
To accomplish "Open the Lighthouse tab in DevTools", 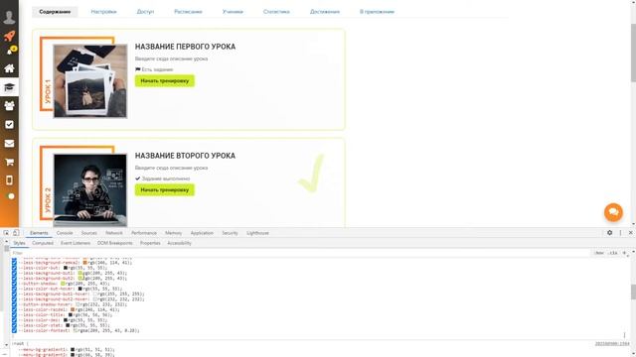I will (257, 233).
